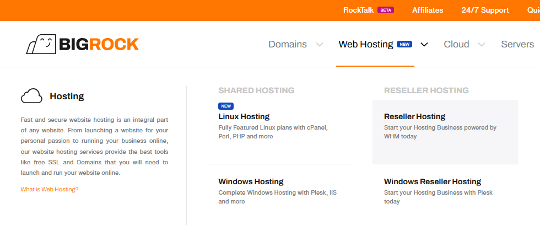Viewport: 540px width, 225px height.
Task: Click the Linux Hosting cPanel description text
Action: 273,132
